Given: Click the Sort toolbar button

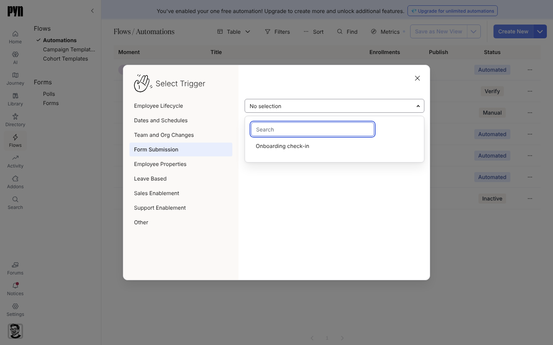Looking at the screenshot, I should click(x=313, y=31).
